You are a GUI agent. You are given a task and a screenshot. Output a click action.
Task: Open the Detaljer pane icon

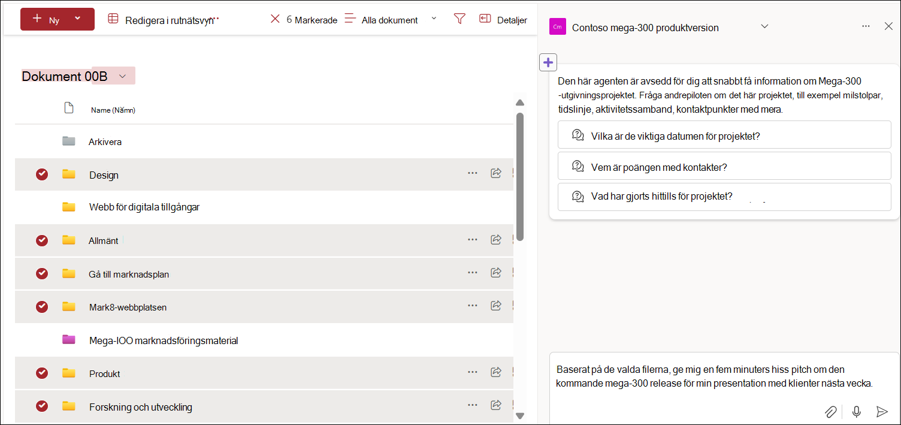485,19
